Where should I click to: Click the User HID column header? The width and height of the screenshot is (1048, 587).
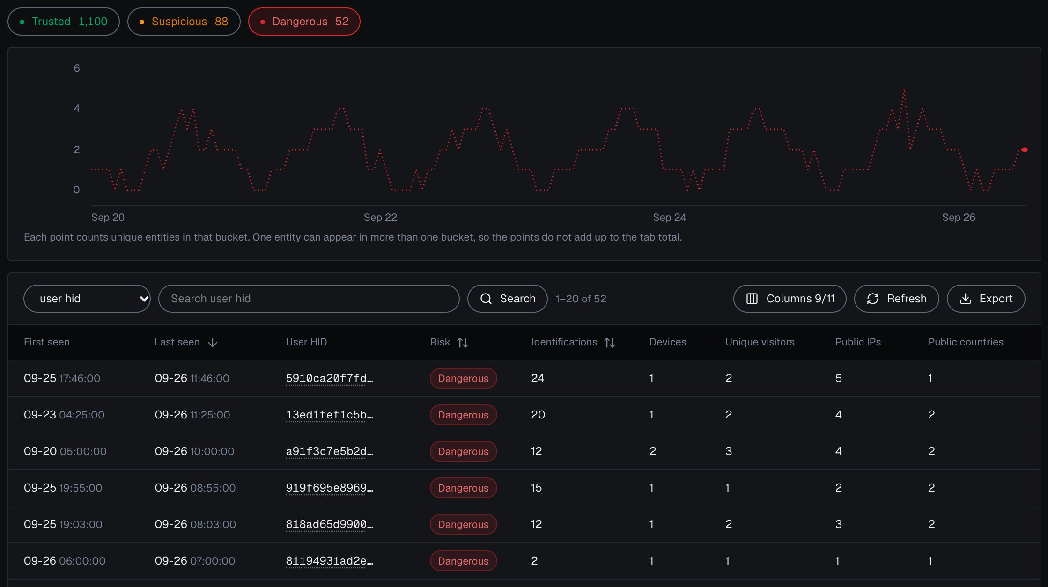(306, 342)
